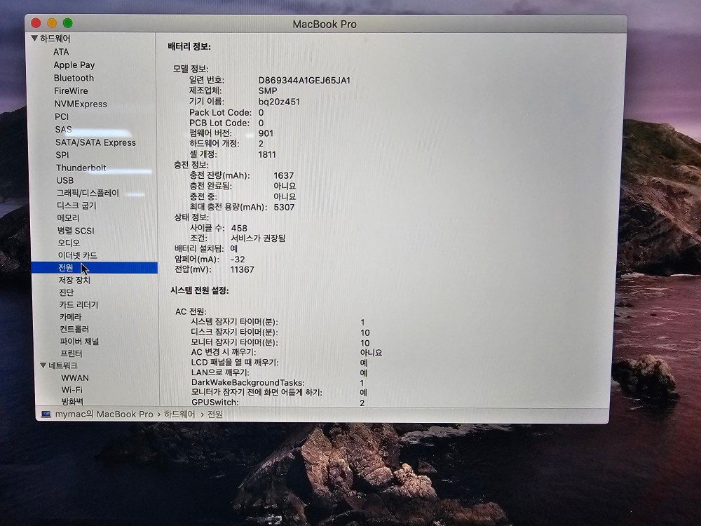Screen dimensions: 701x526
Task: Select Apple Pay in sidebar
Action: coord(74,65)
